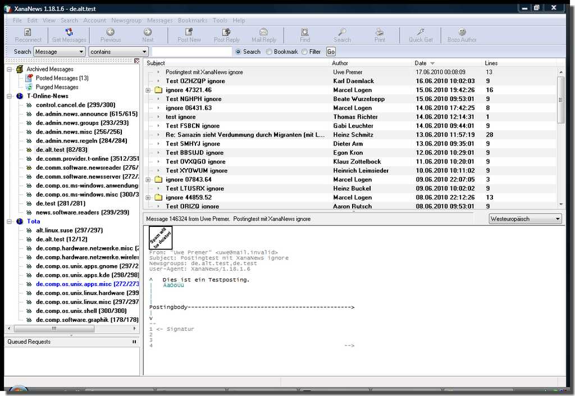Click the search text input field
575x396 pixels.
(191, 52)
